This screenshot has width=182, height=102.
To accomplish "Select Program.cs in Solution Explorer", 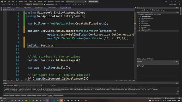I will [146, 31].
